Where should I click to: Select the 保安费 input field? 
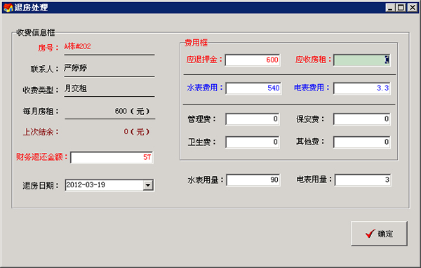tap(361, 119)
